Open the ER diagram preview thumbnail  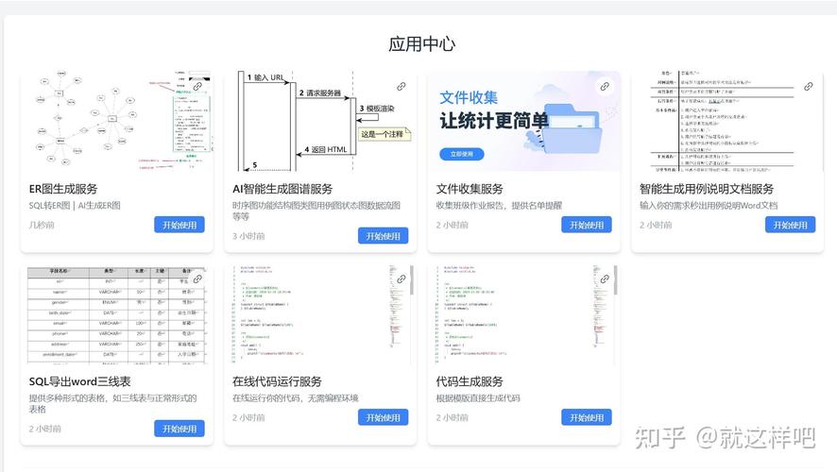pyautogui.click(x=117, y=121)
